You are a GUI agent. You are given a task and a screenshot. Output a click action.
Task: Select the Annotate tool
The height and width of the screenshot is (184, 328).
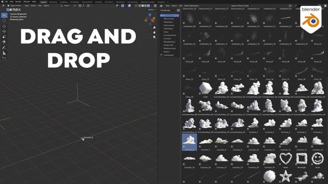[x=4, y=48]
